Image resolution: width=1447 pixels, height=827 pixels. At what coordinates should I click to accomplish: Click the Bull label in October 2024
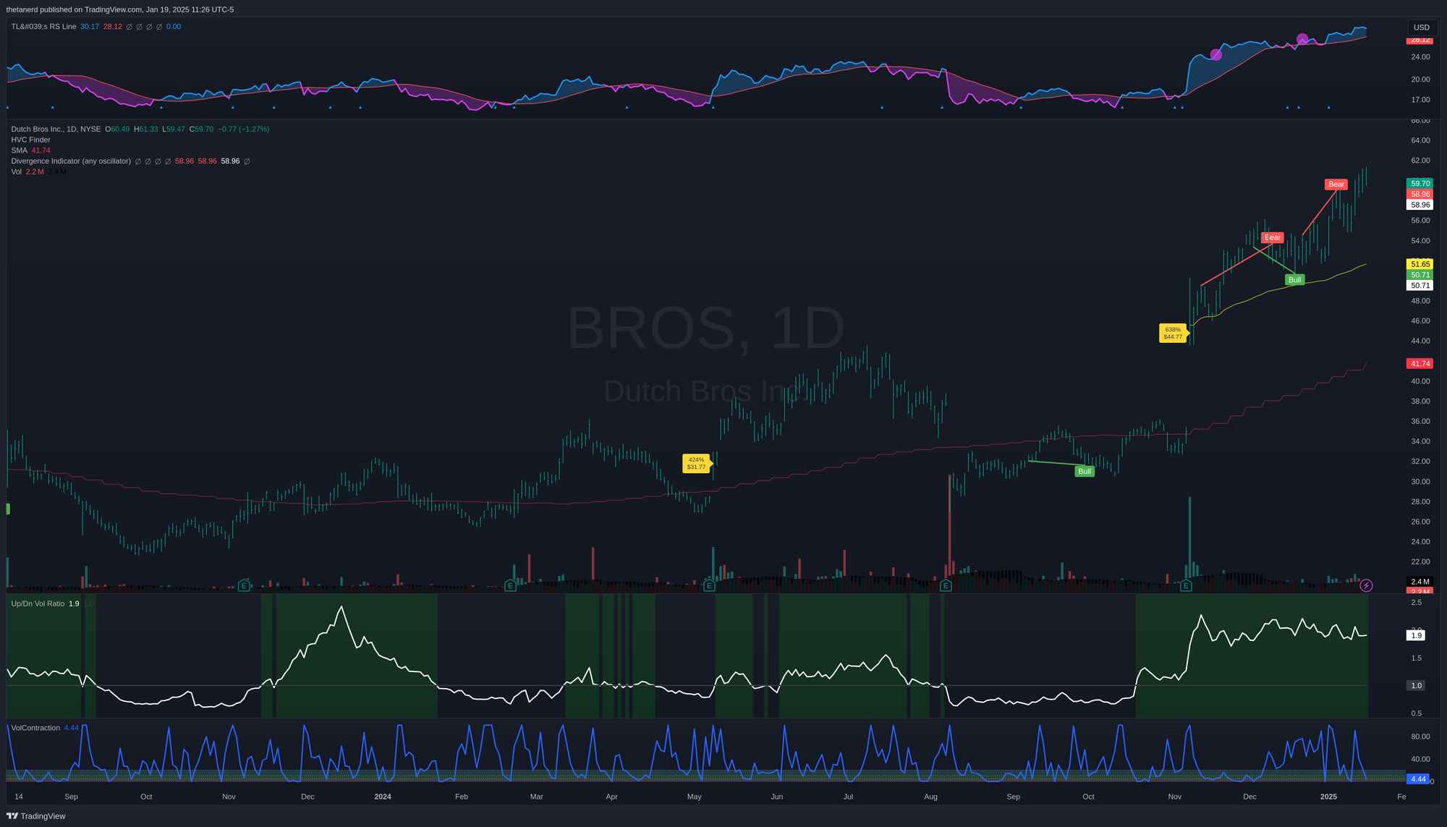point(1085,471)
